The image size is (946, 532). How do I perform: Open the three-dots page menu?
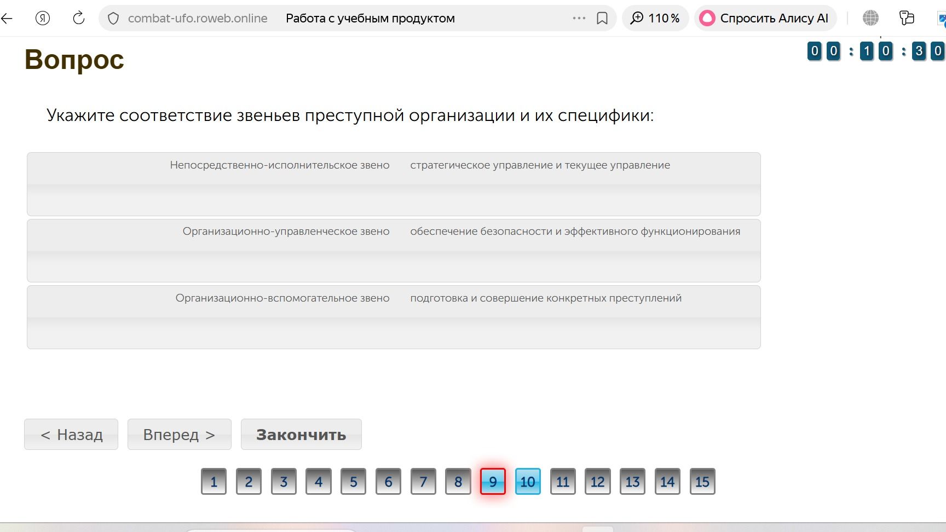pyautogui.click(x=579, y=18)
